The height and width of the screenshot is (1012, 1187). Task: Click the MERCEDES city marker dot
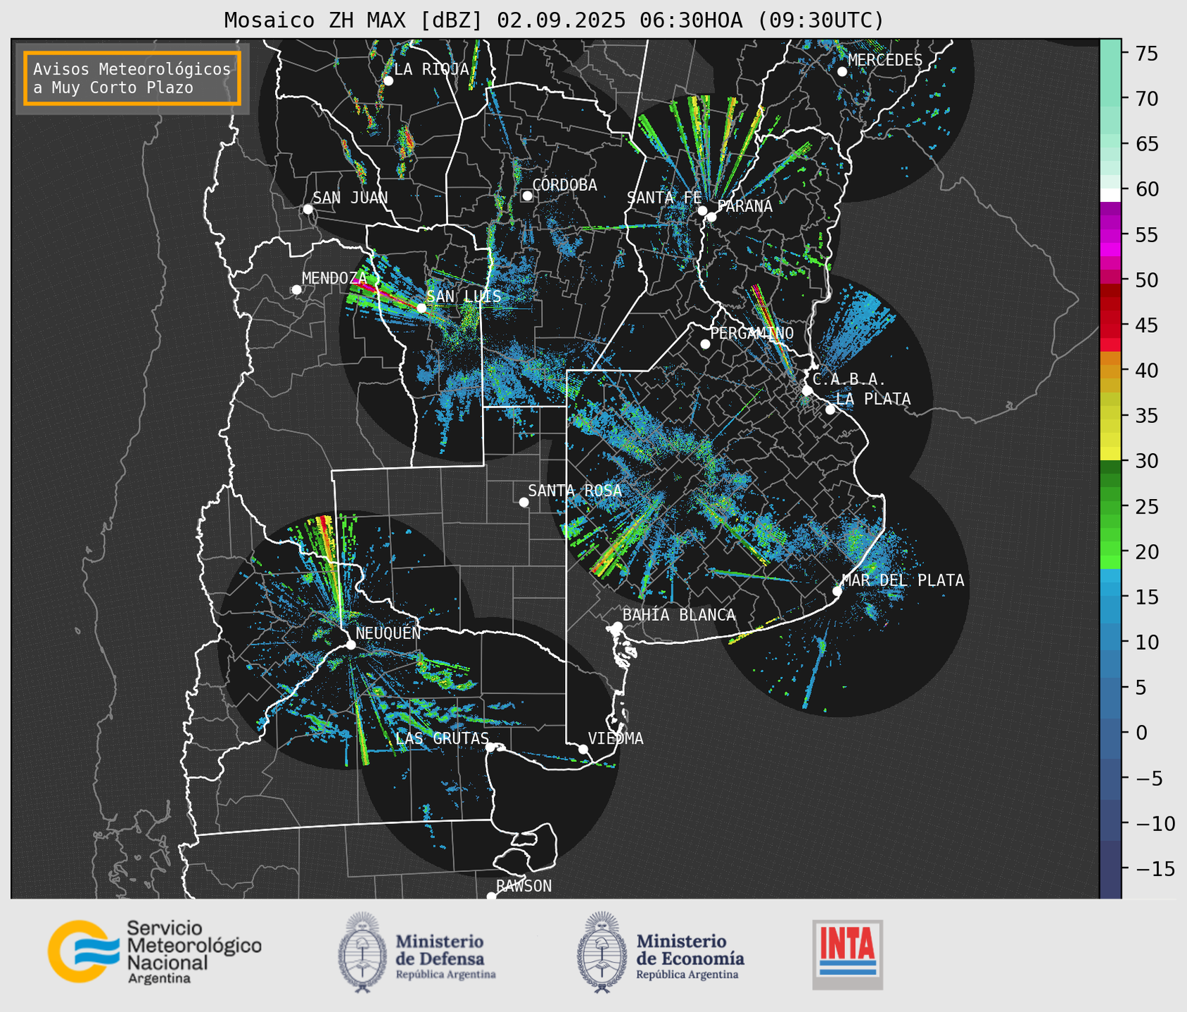click(x=842, y=72)
